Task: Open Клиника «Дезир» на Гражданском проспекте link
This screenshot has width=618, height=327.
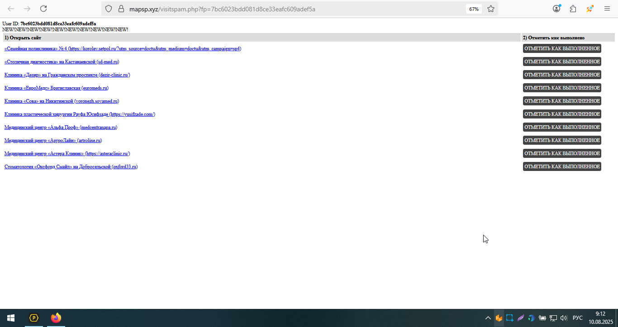Action: tap(67, 75)
